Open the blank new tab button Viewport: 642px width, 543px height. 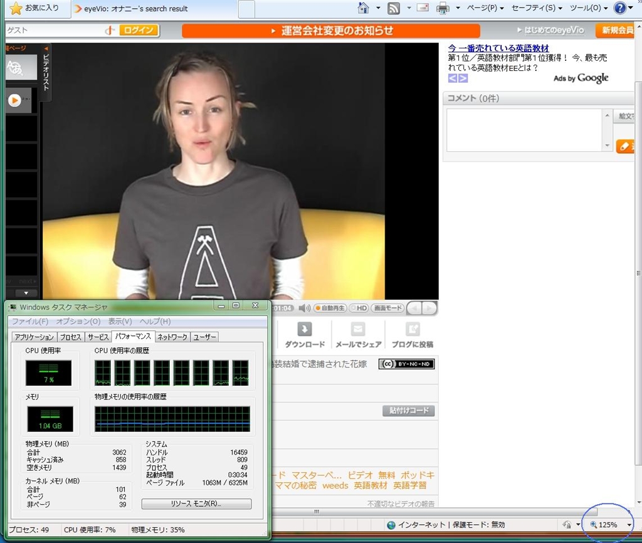click(246, 9)
